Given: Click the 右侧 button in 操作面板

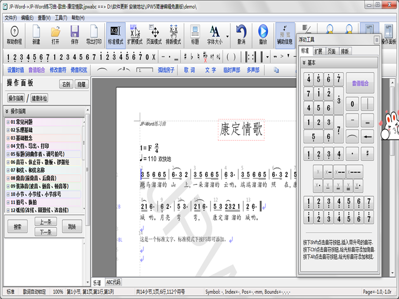Looking at the screenshot, I should pyautogui.click(x=66, y=84).
